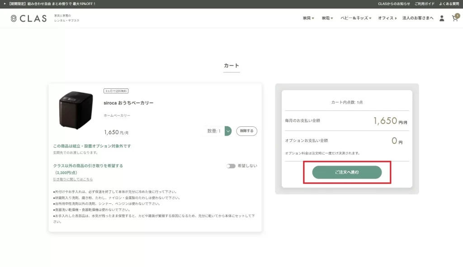Open 法人のお客さまへ page
This screenshot has height=267, width=463.
pyautogui.click(x=418, y=18)
